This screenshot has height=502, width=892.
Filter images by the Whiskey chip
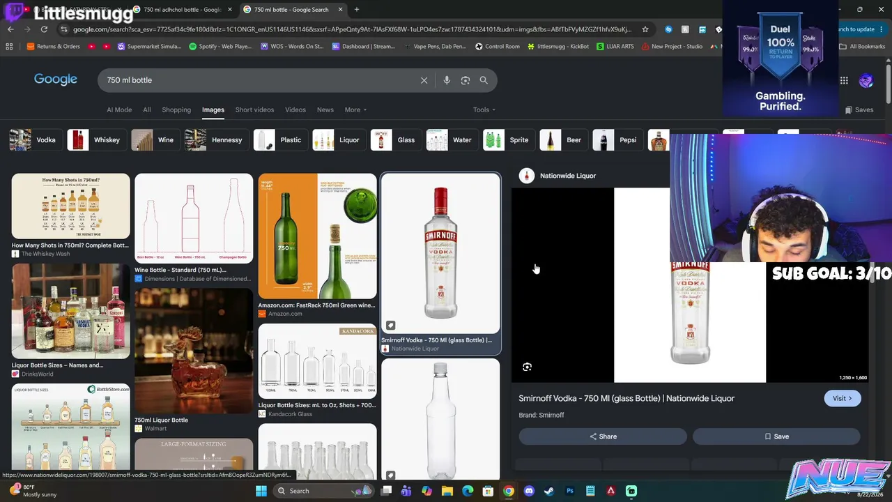click(x=97, y=140)
